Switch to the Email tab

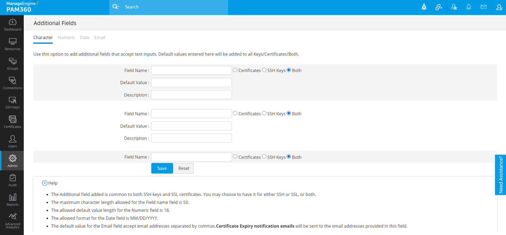coord(100,37)
